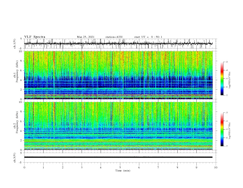
Task: Click the '-3' value on ch.1 colorbar
Action: (226, 62)
